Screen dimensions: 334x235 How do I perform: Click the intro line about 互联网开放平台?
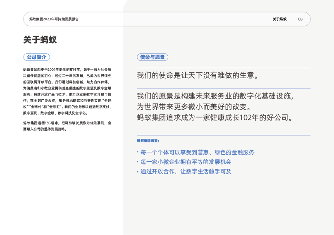click(x=67, y=83)
